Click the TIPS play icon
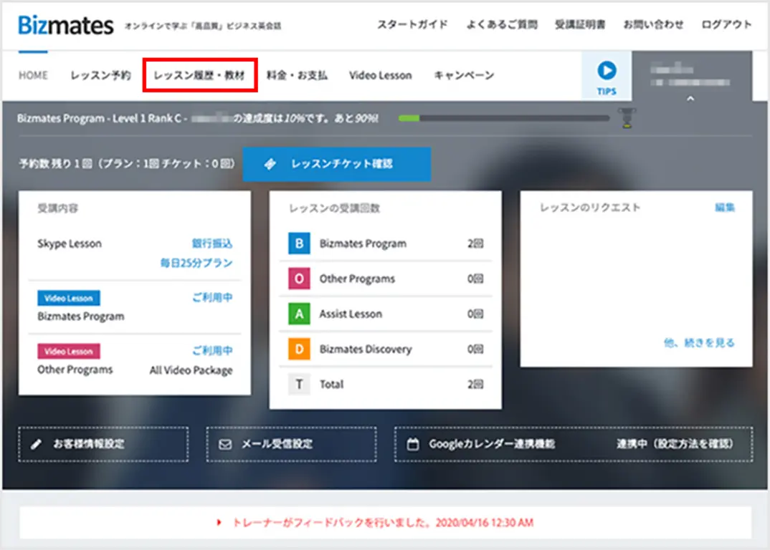The width and height of the screenshot is (770, 550). click(x=607, y=71)
